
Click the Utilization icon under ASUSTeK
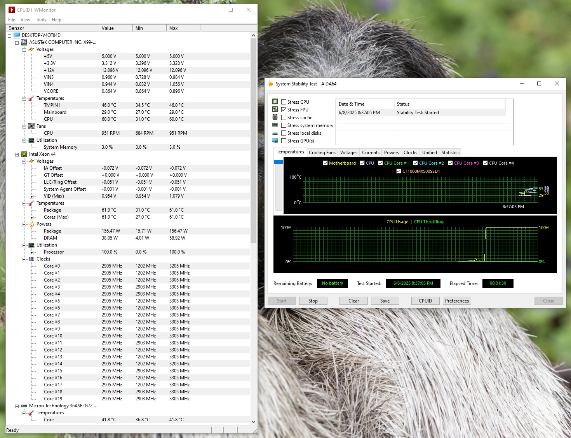point(31,140)
